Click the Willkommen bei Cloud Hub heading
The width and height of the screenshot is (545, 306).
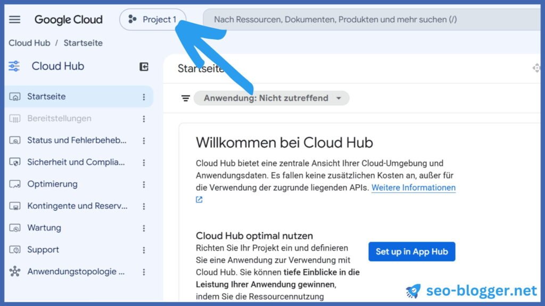tap(284, 142)
